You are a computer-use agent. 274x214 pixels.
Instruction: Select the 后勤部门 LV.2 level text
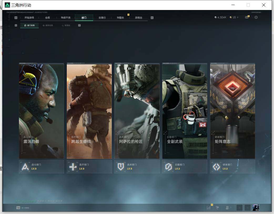(x=177, y=169)
